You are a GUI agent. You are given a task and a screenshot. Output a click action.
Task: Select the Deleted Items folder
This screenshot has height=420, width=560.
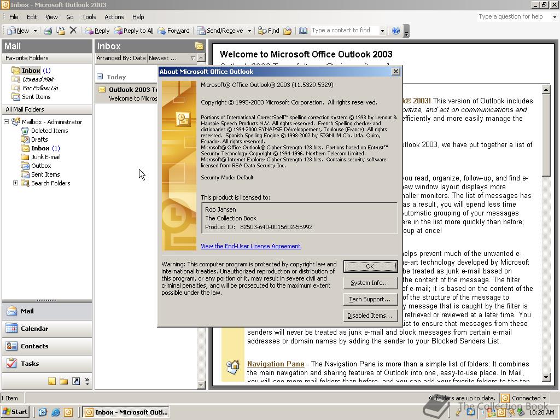point(45,131)
